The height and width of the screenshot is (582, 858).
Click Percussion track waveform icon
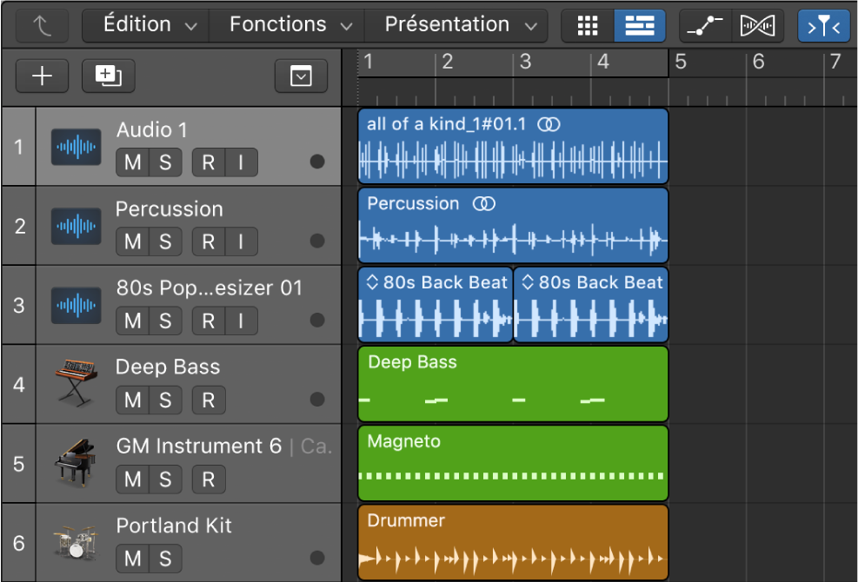click(x=76, y=226)
